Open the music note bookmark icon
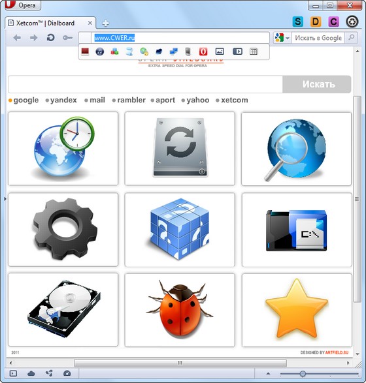This screenshot has height=383, width=366. (99, 52)
